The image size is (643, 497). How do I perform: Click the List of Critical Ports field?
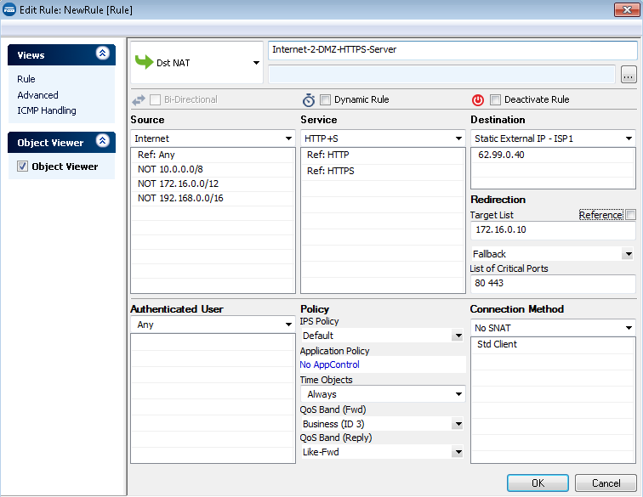point(553,284)
